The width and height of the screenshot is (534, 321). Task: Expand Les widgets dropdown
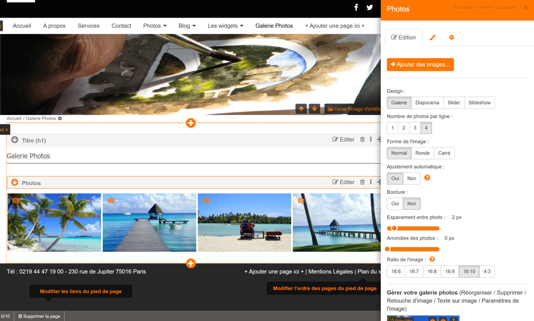[x=225, y=26]
